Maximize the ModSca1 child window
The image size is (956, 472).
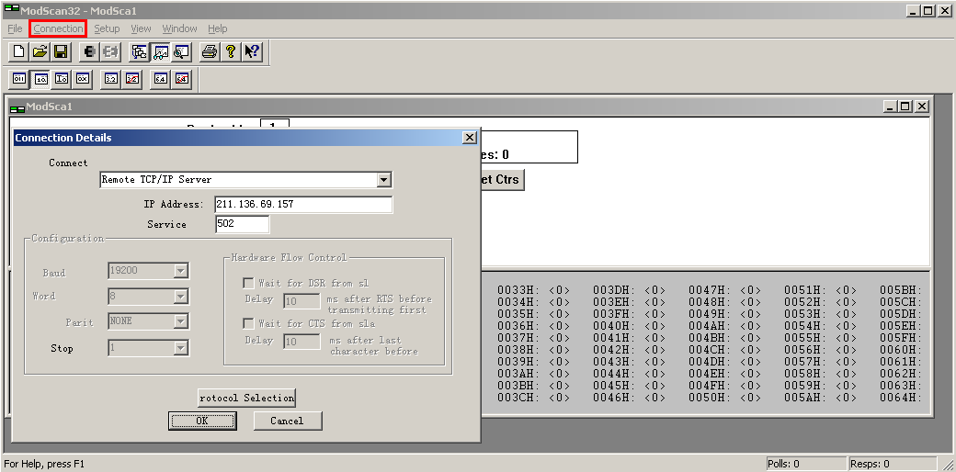[905, 107]
